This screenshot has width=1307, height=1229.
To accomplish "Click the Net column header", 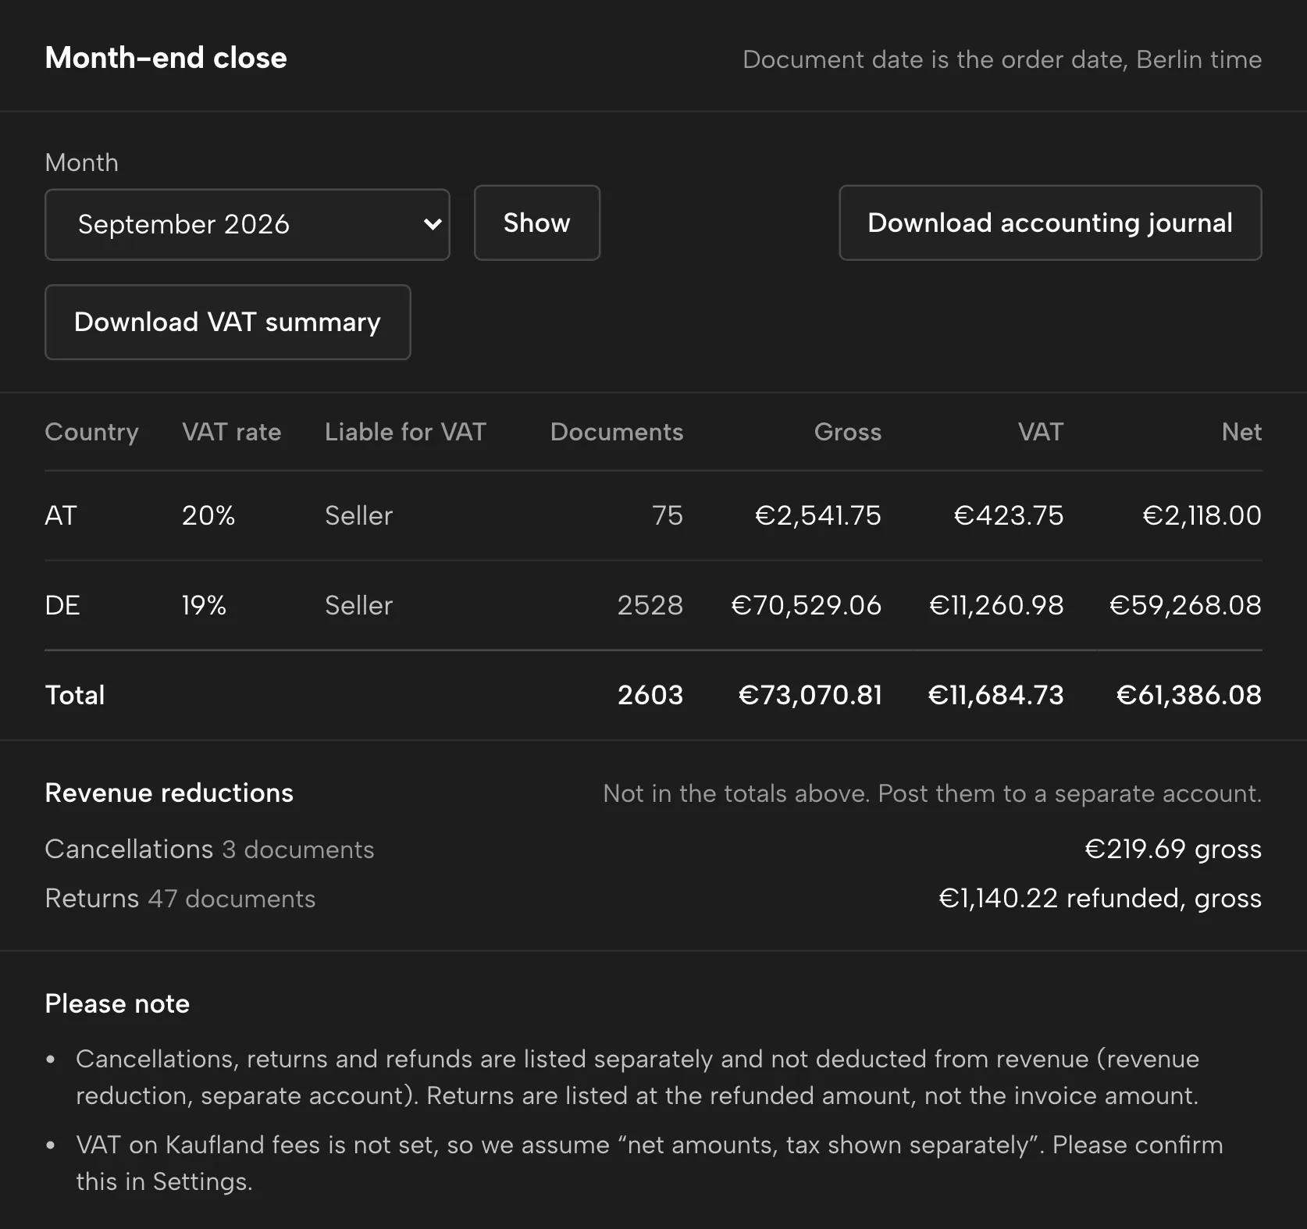I will [x=1241, y=432].
